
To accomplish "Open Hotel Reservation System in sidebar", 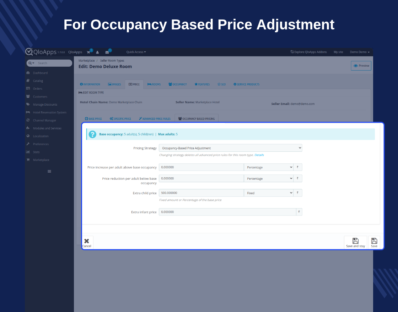I will coord(50,112).
